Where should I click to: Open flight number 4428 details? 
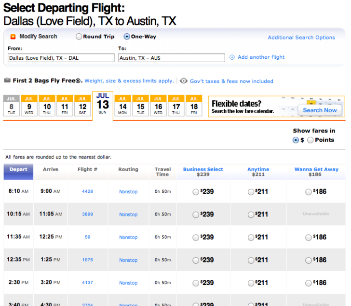tap(87, 191)
